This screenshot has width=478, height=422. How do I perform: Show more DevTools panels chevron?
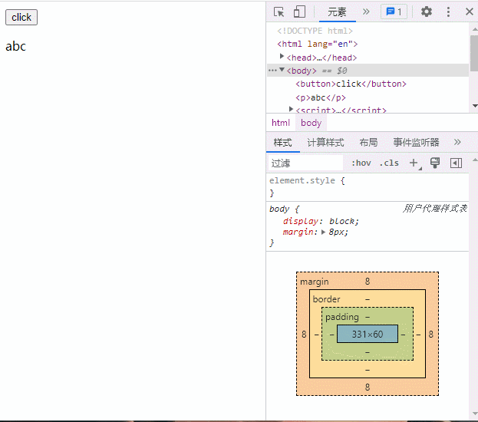click(366, 12)
